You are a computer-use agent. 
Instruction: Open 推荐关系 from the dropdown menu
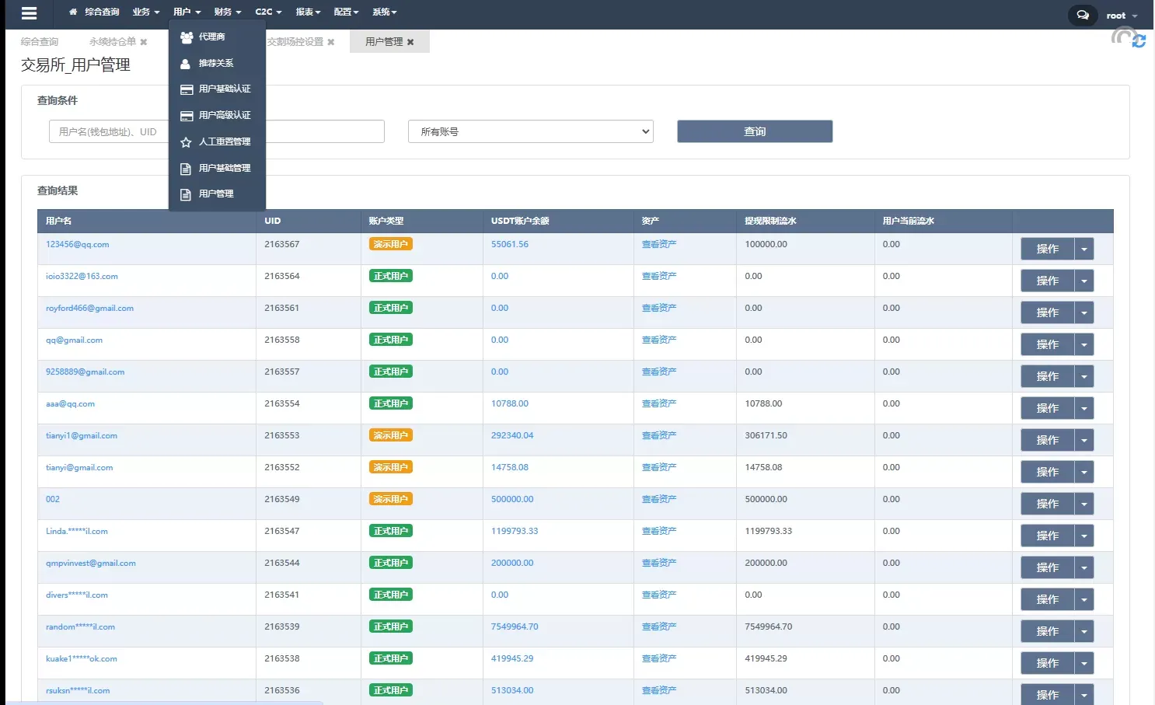215,63
